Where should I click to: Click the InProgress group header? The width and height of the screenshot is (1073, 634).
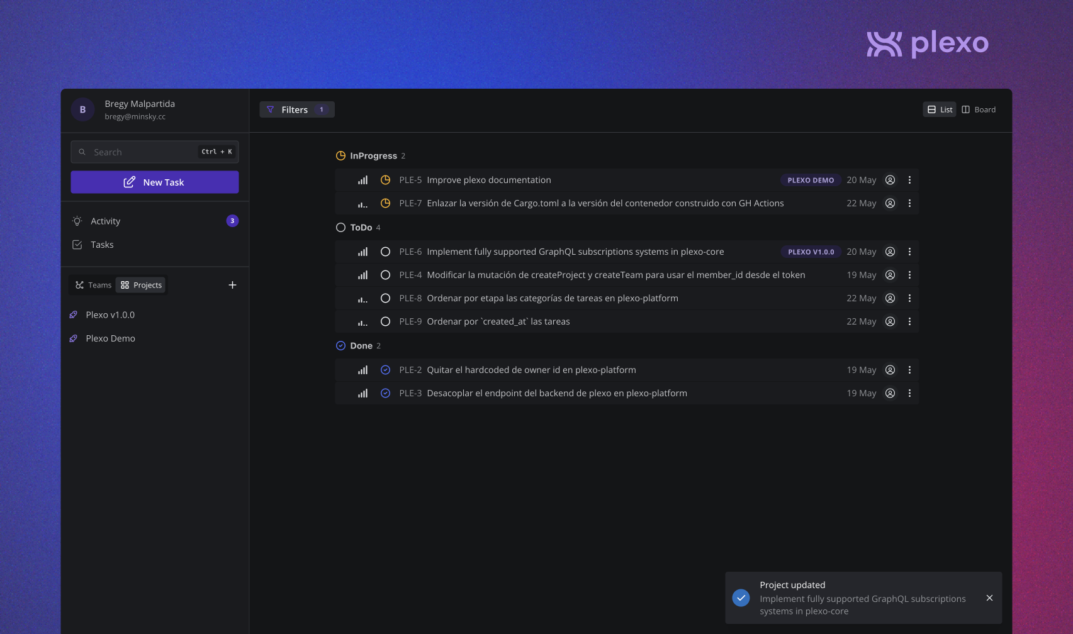click(x=371, y=156)
